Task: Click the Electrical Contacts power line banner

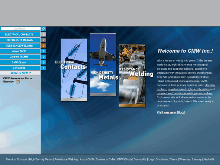Action: pyautogui.click(x=74, y=70)
